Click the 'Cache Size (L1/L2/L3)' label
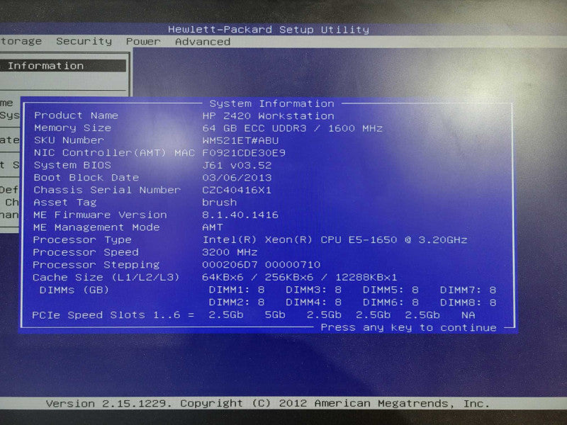567x425 pixels. 106,278
